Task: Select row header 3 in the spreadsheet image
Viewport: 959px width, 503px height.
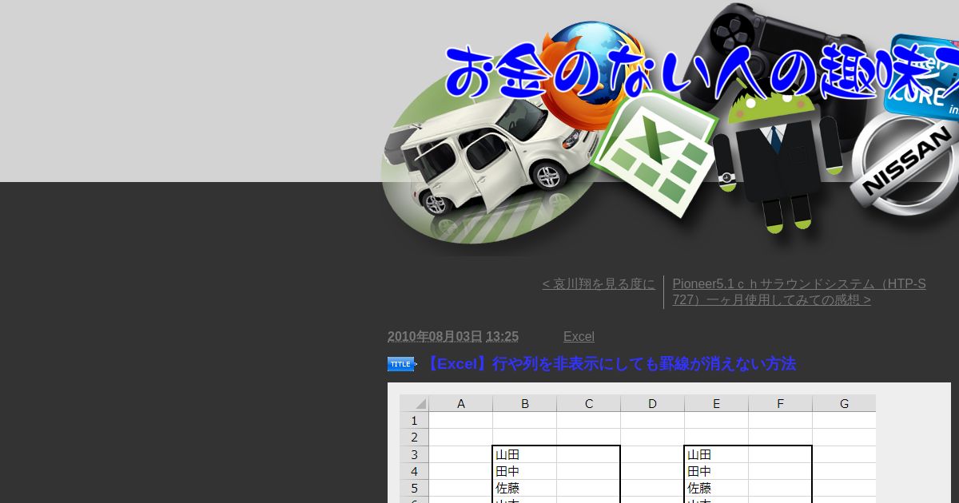Action: 415,454
